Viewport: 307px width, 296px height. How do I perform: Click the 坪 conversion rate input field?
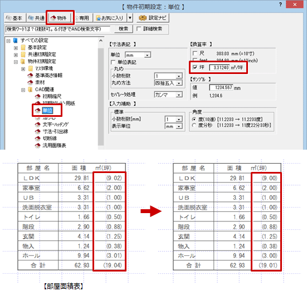point(220,68)
